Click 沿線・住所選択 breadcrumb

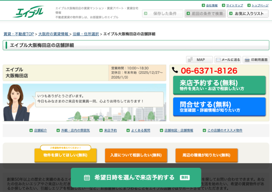point(86,34)
